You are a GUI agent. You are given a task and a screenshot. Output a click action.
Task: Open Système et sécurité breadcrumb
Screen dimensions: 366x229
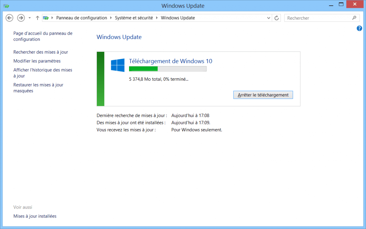pyautogui.click(x=134, y=18)
